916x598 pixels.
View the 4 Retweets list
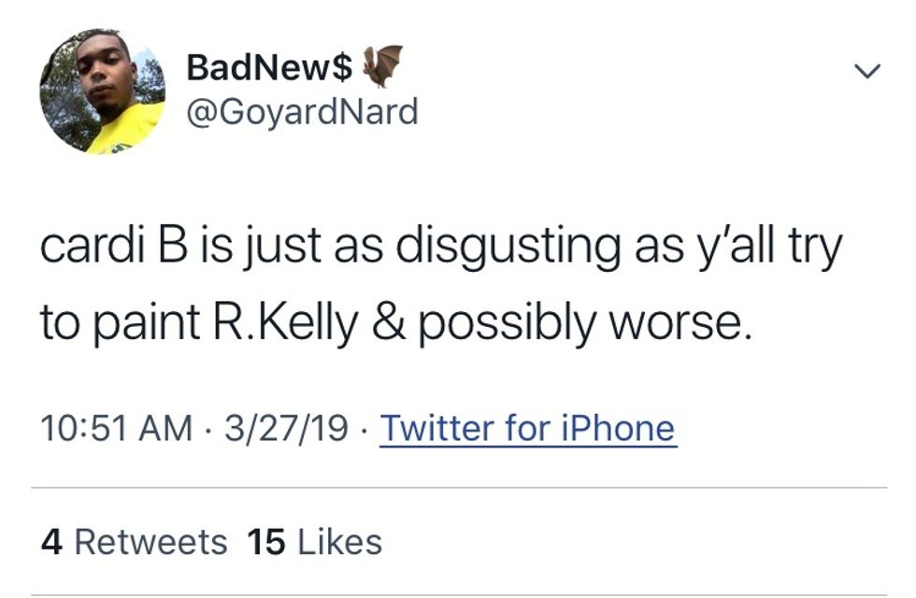click(134, 542)
